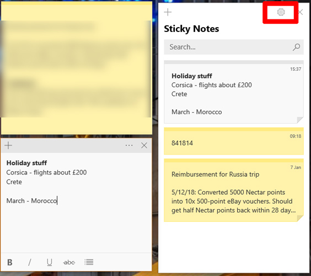This screenshot has width=311, height=276.
Task: Create new note from notes list plus icon
Action: tap(168, 12)
